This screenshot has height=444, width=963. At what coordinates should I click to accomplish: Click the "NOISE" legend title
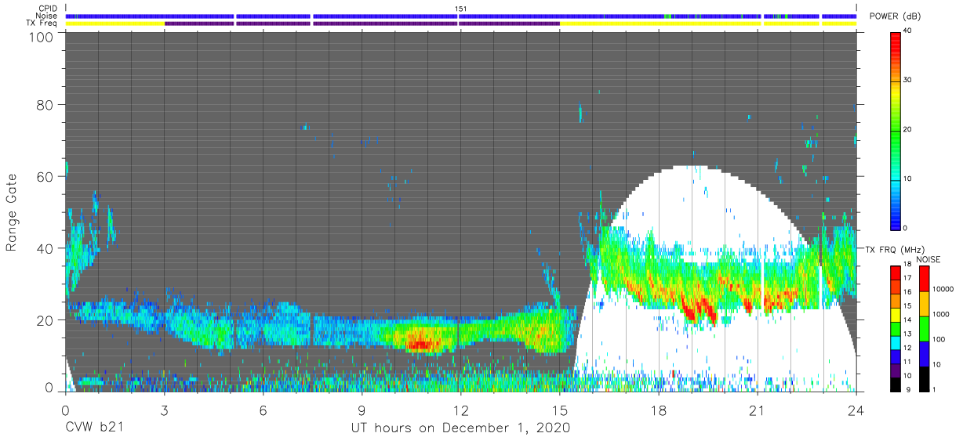[928, 259]
